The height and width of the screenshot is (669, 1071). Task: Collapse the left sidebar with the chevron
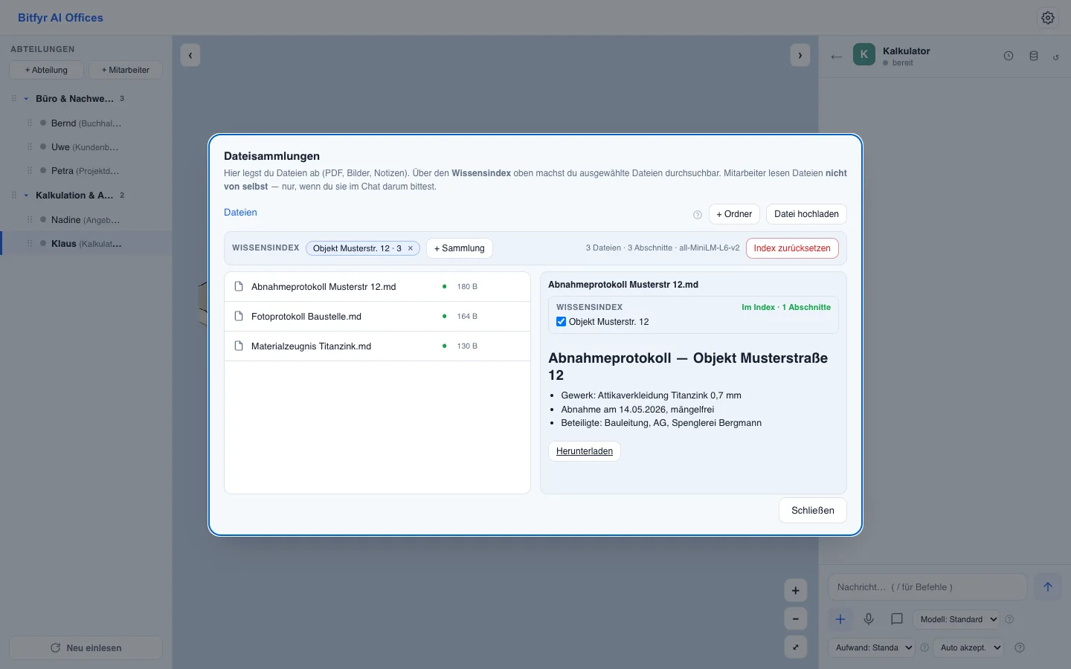[190, 55]
